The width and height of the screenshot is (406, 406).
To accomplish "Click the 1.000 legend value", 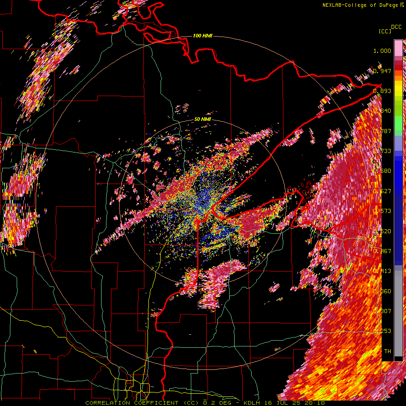I will [382, 51].
